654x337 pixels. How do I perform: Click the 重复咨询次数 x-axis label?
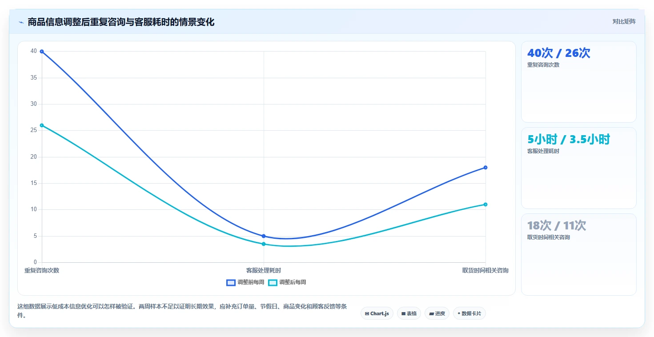pos(42,270)
